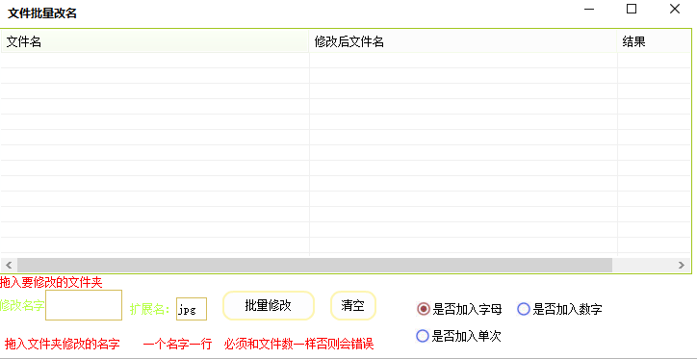Screen dimensions: 697x359
Task: Click the 文件名 column header
Action: pyautogui.click(x=155, y=41)
